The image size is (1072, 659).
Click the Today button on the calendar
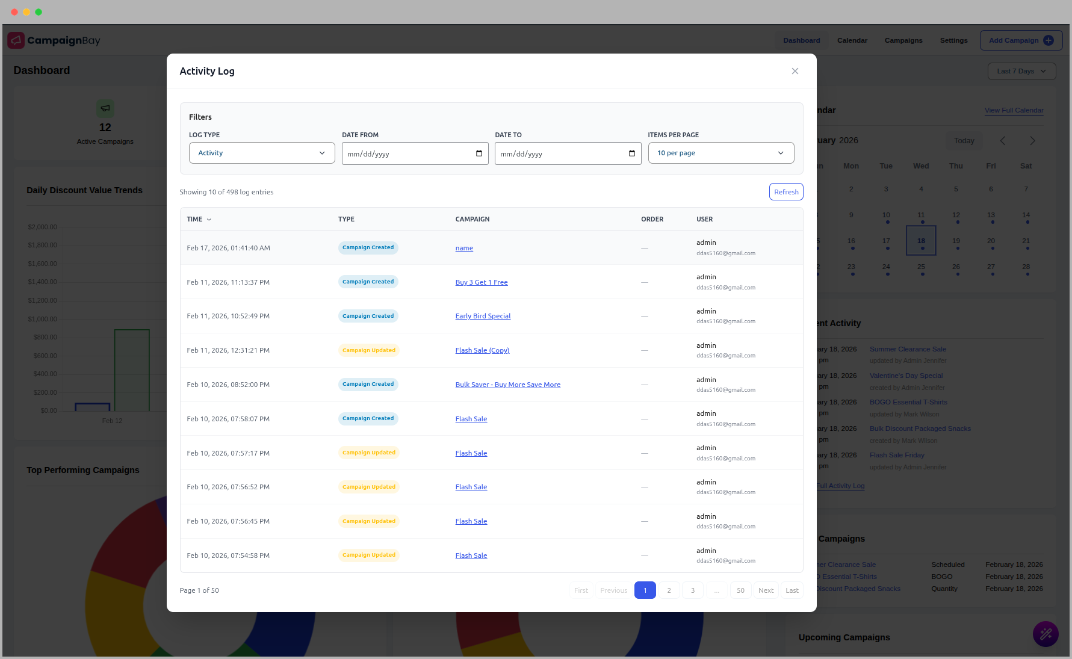tap(964, 140)
